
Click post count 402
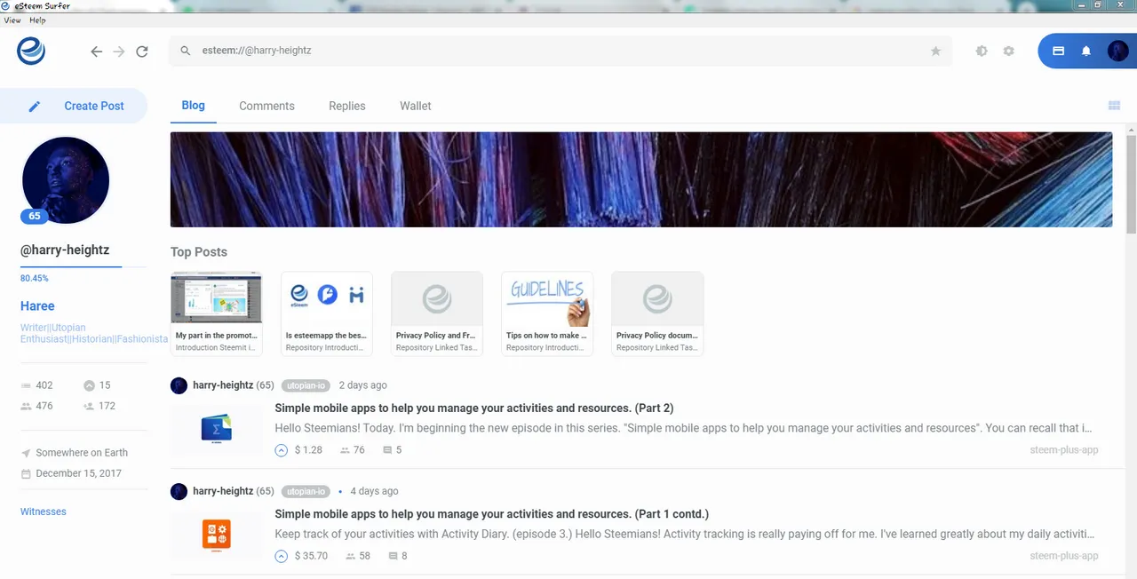(37, 385)
